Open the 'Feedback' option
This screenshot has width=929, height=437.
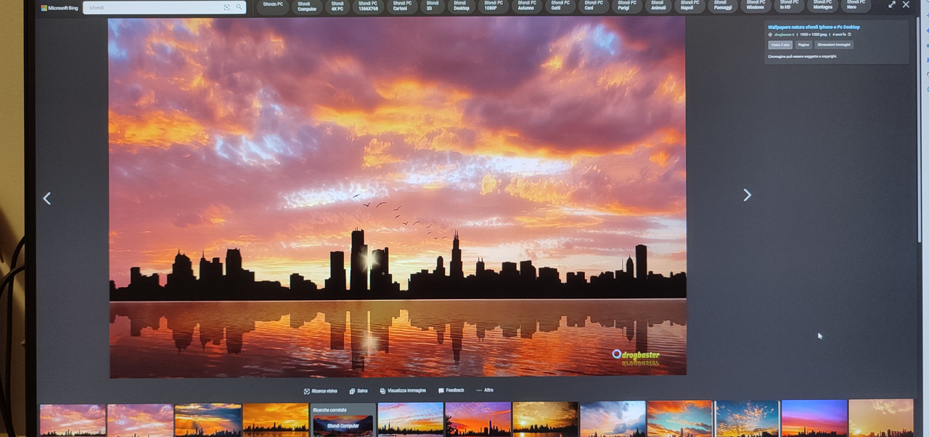click(451, 391)
